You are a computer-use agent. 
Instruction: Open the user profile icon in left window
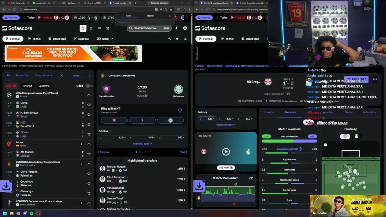pos(185,28)
